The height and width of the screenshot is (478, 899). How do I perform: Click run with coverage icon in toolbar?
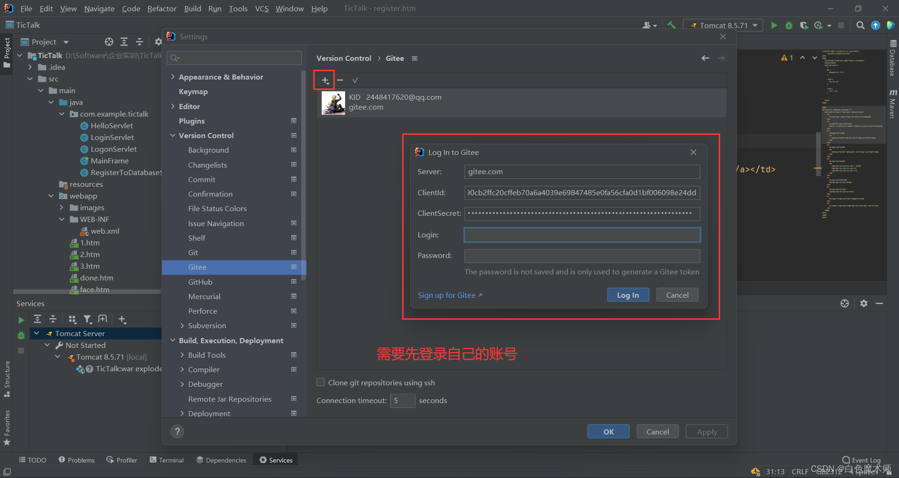(x=804, y=25)
